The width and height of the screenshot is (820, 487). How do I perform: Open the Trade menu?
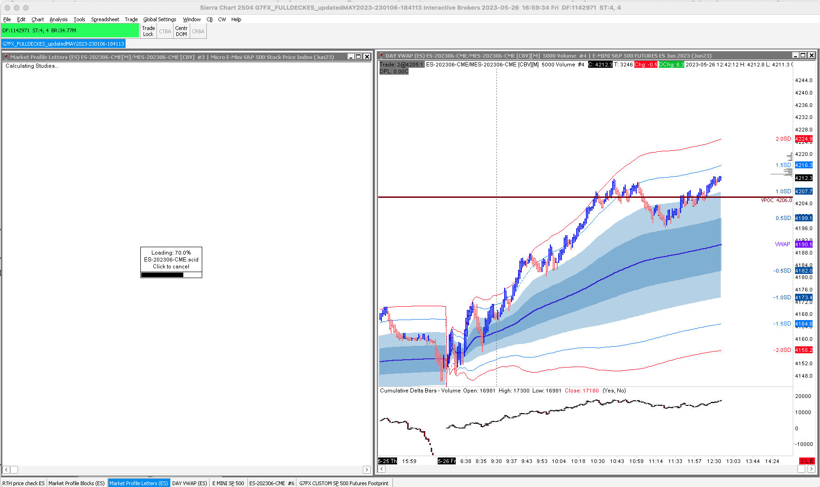[x=132, y=19]
